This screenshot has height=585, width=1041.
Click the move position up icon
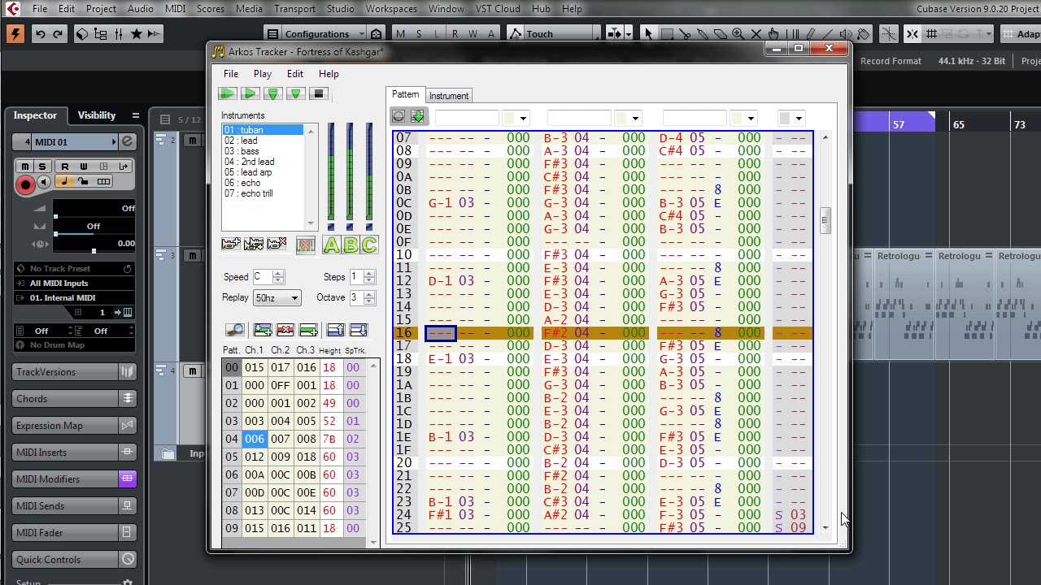(335, 330)
